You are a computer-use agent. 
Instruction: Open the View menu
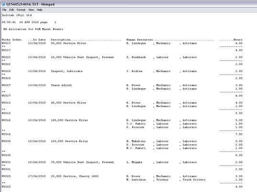pos(31,10)
